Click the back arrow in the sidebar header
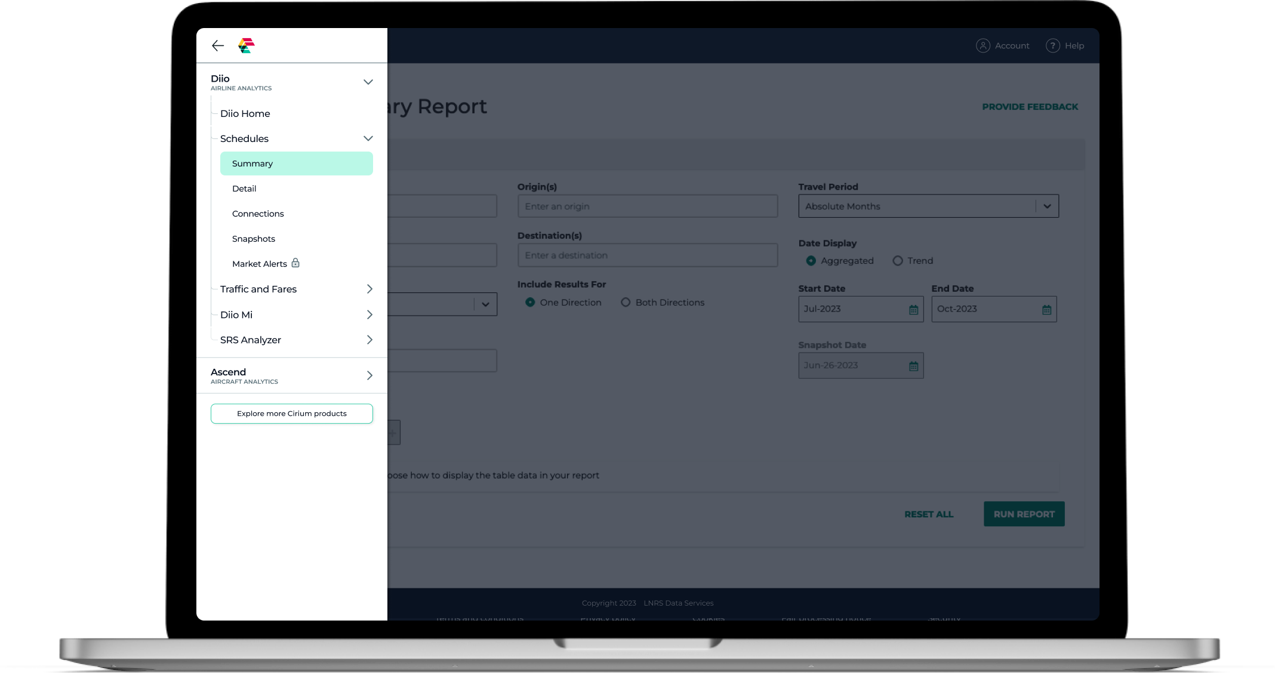The width and height of the screenshot is (1275, 682). click(x=218, y=46)
